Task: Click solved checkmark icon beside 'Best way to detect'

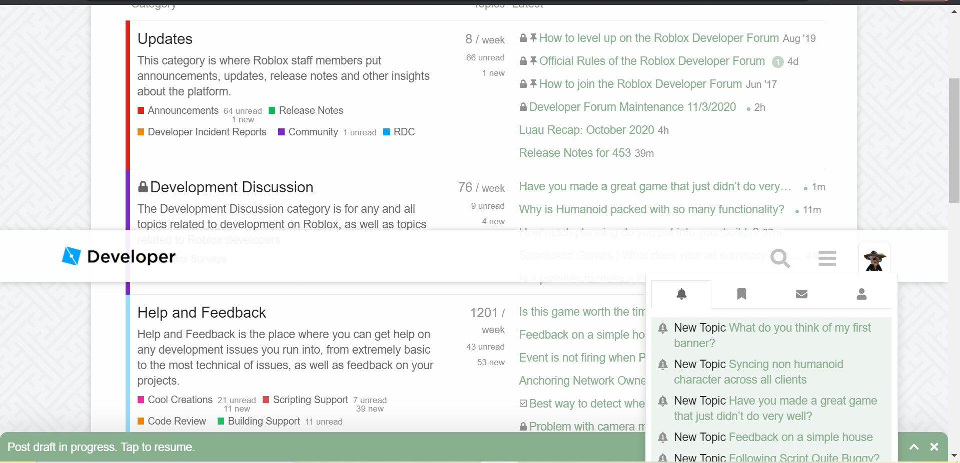Action: click(x=523, y=403)
